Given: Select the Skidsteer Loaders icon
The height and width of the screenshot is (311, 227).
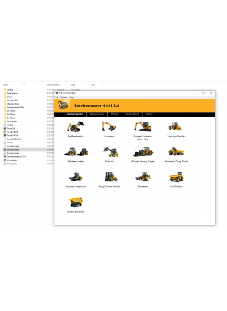Looking at the screenshot, I should click(x=76, y=152).
